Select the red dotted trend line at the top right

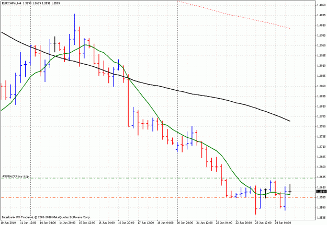click(233, 15)
